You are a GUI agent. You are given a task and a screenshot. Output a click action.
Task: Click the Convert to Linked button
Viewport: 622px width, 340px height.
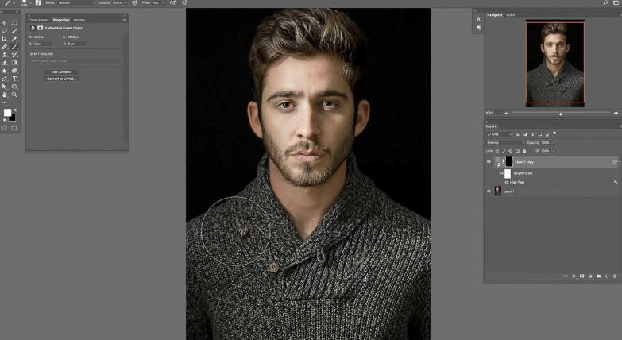[x=61, y=79]
